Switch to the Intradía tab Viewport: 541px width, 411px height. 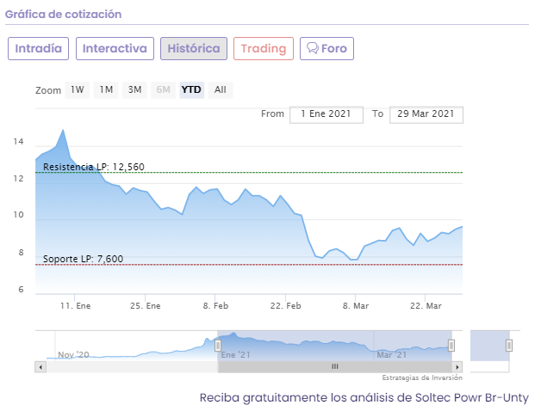pyautogui.click(x=39, y=49)
